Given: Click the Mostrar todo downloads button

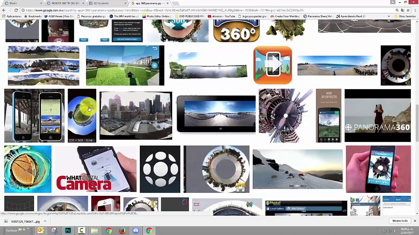Looking at the screenshot, I should 400,221.
